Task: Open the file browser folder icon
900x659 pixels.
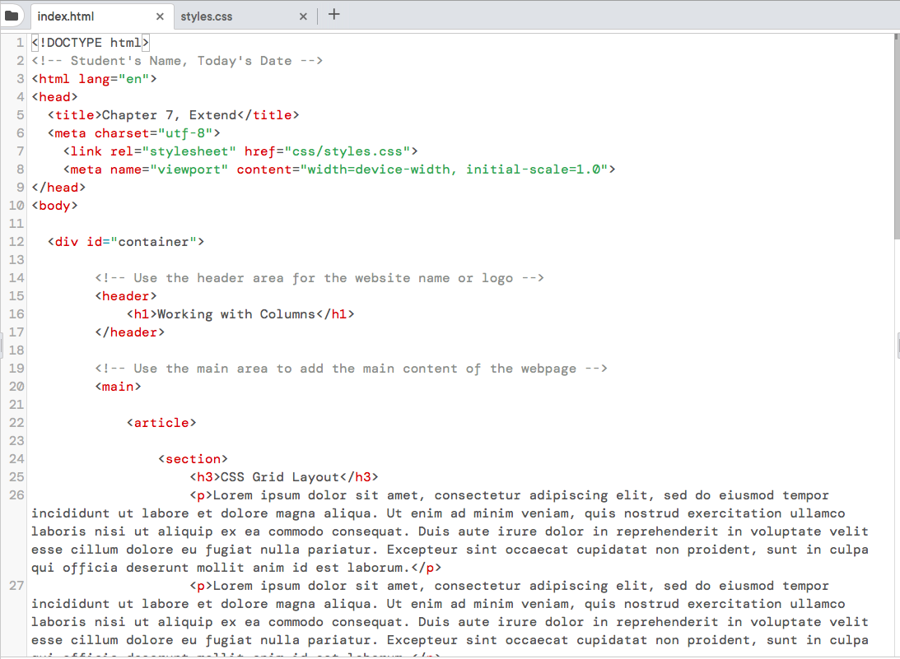Action: click(x=12, y=14)
